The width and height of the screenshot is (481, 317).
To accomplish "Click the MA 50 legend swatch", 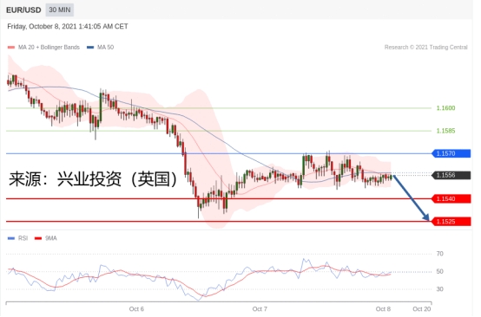I will 90,48.
